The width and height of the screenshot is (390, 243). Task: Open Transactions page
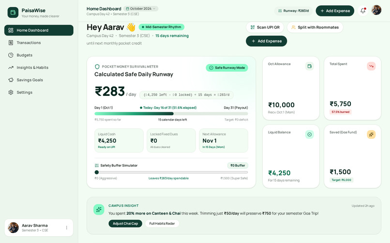39,42
